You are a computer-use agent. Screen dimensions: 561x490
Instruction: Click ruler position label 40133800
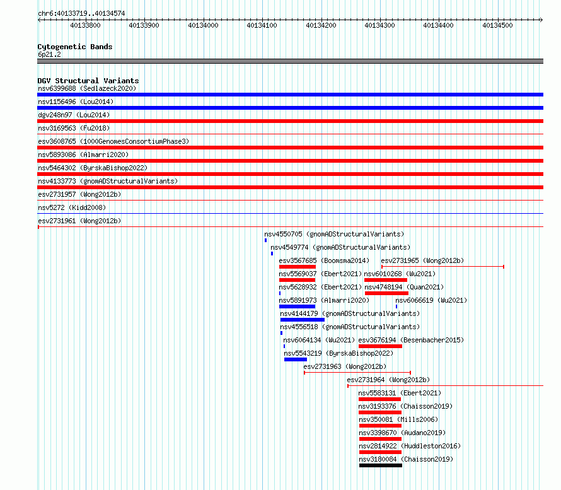tap(85, 25)
